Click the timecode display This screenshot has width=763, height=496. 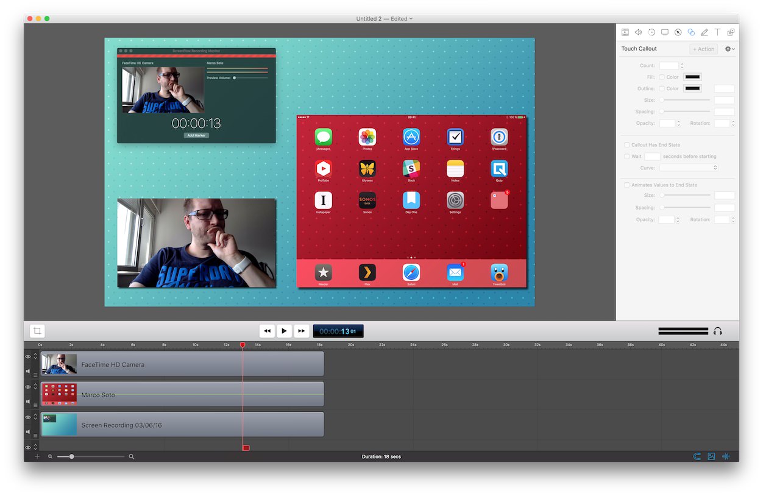click(x=338, y=331)
